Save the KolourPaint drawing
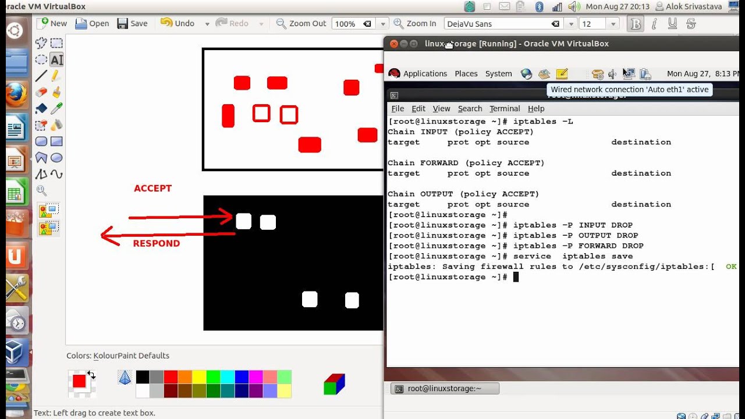 pyautogui.click(x=132, y=23)
